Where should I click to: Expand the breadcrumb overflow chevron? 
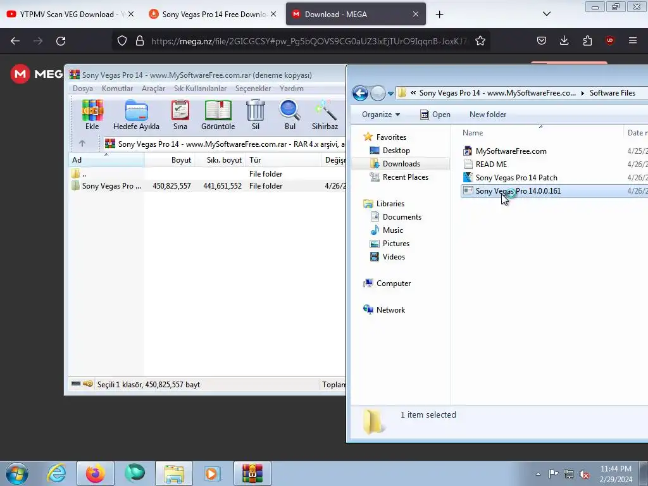click(413, 93)
